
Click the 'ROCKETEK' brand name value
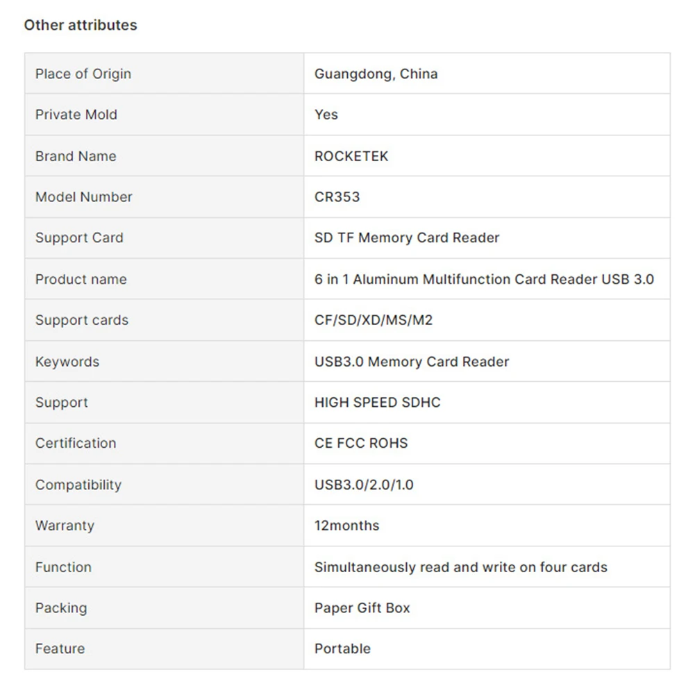click(351, 156)
